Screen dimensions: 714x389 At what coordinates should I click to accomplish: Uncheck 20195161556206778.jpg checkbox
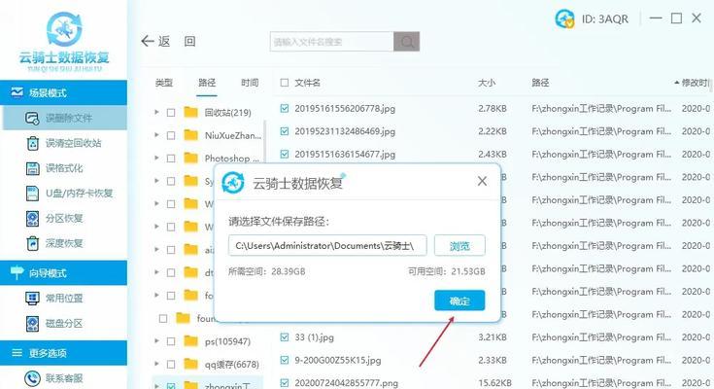tap(285, 109)
